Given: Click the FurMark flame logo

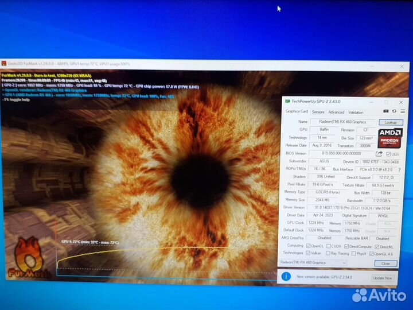Looking at the screenshot, I should 29,257.
